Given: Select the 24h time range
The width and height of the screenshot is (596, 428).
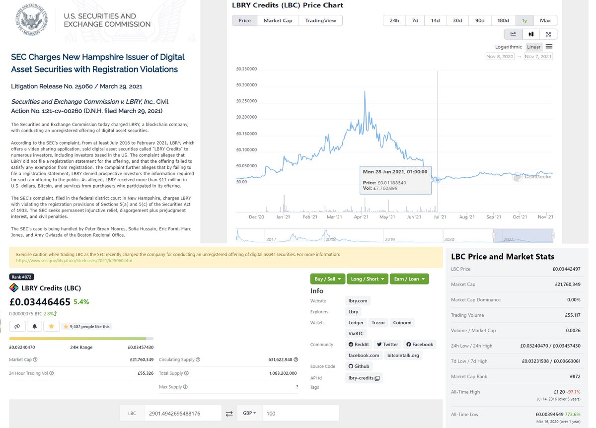Looking at the screenshot, I should click(x=394, y=20).
